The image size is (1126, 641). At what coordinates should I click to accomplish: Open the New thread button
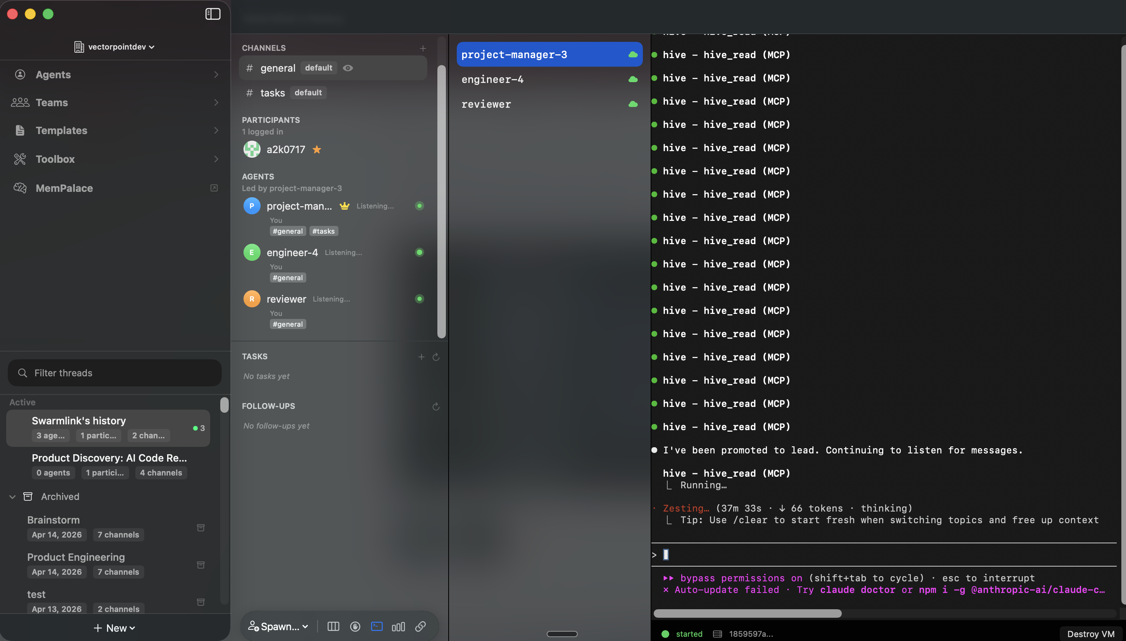pos(114,628)
